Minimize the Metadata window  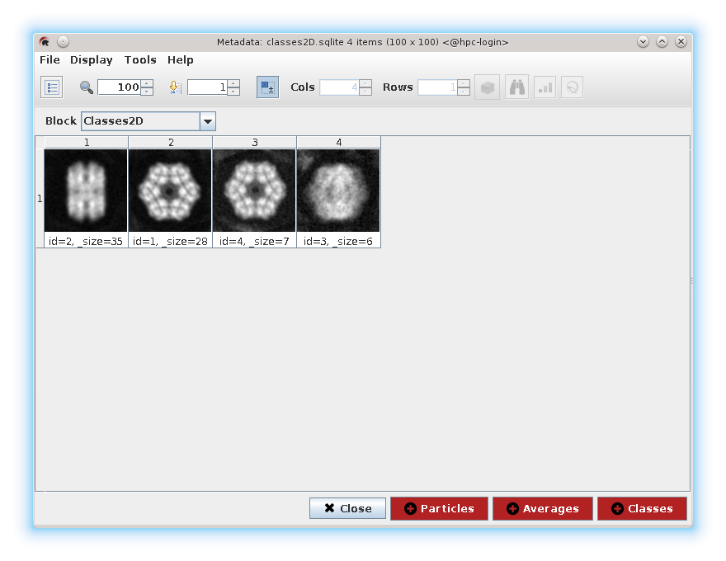[643, 41]
